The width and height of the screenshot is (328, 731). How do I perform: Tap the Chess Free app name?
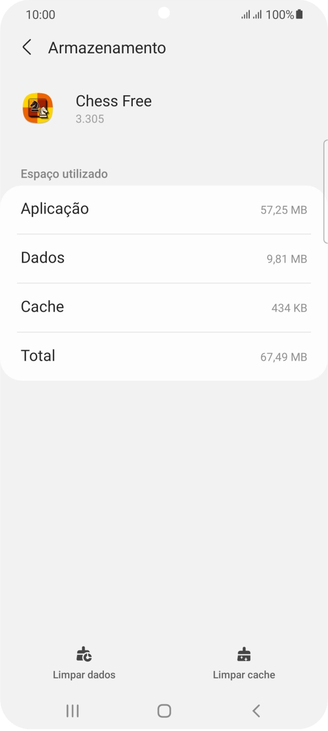pos(114,101)
